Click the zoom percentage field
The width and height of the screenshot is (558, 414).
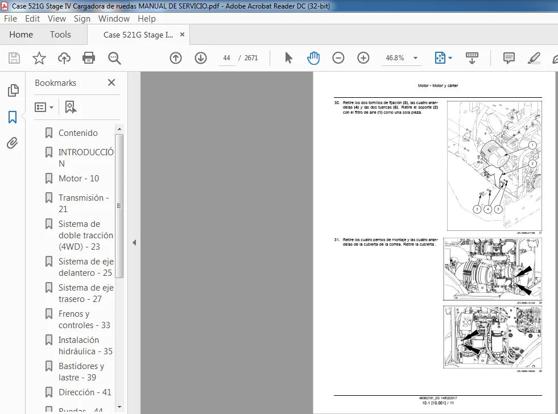pyautogui.click(x=395, y=58)
